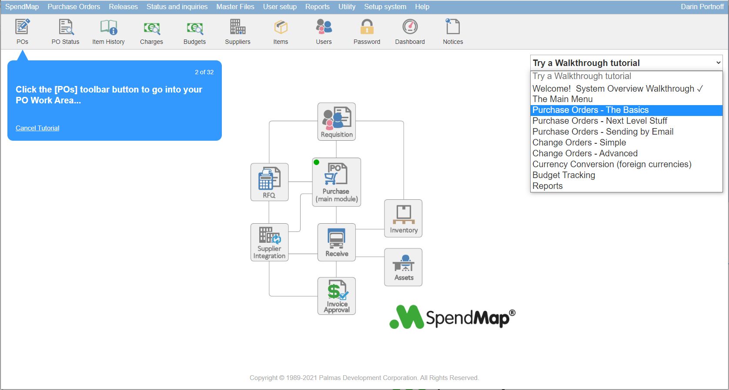Click the Darin Portnoff user name
The height and width of the screenshot is (390, 729).
702,7
